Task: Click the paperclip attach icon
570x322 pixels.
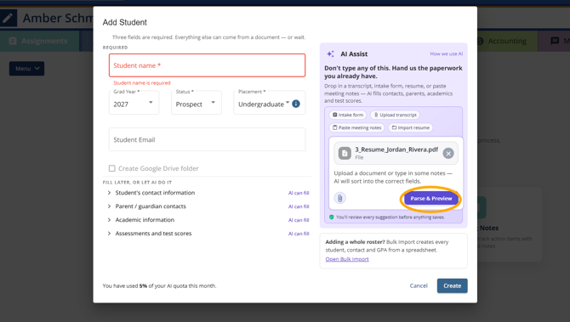Action: [x=340, y=198]
